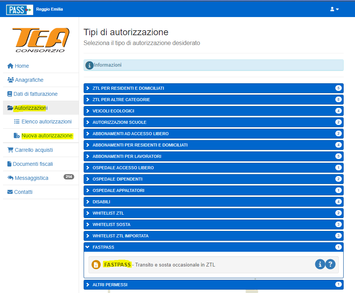The height and width of the screenshot is (293, 355).
Task: Open Home in the sidebar
Action: coord(22,66)
